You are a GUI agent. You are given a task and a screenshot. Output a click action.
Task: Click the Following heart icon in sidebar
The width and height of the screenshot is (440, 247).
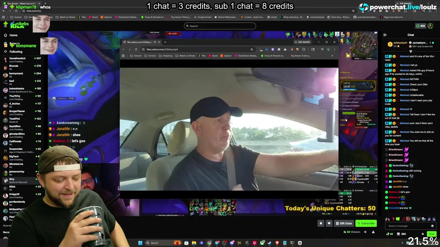pos(5,51)
